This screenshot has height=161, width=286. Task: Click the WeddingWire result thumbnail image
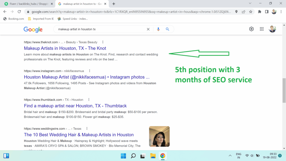coord(159,136)
